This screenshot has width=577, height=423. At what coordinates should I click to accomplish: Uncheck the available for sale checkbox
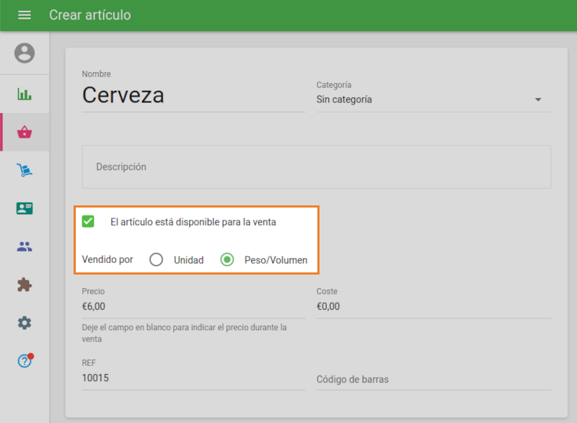[x=88, y=222]
